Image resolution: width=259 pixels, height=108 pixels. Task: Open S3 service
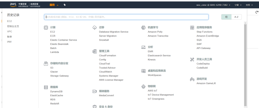click(52, 68)
